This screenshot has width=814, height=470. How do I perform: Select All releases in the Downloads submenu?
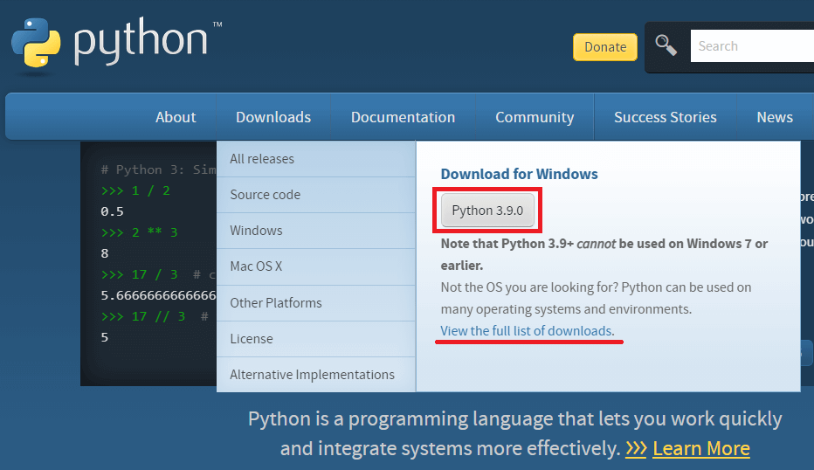pos(316,159)
